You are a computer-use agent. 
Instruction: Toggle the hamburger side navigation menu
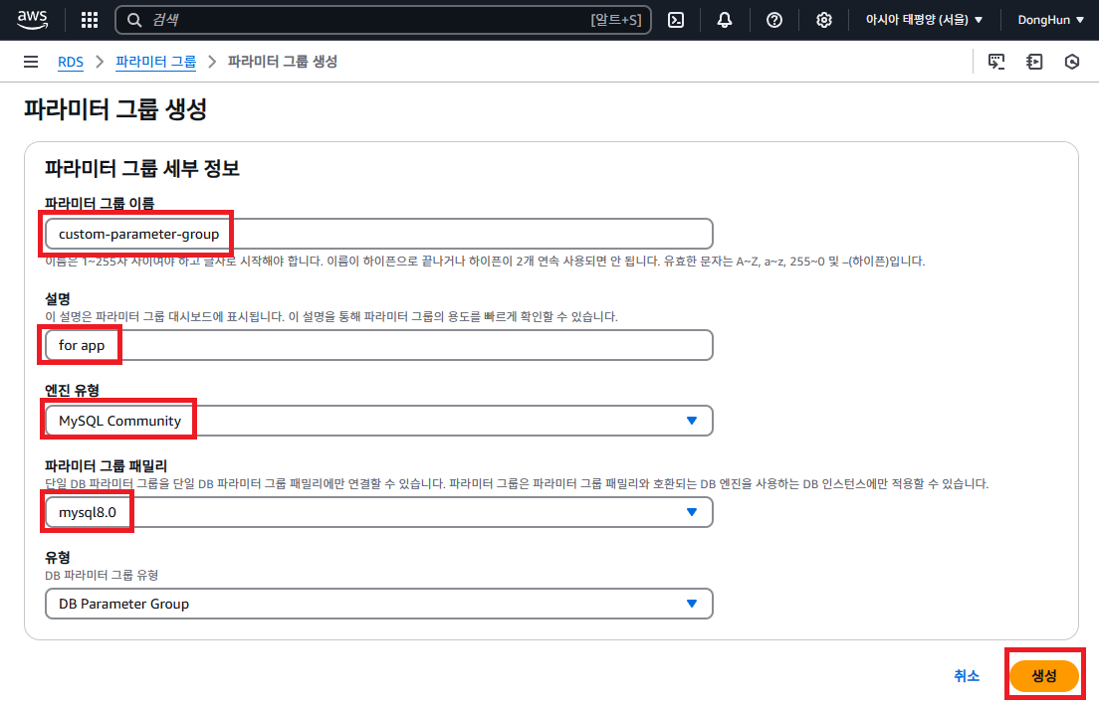coord(31,62)
